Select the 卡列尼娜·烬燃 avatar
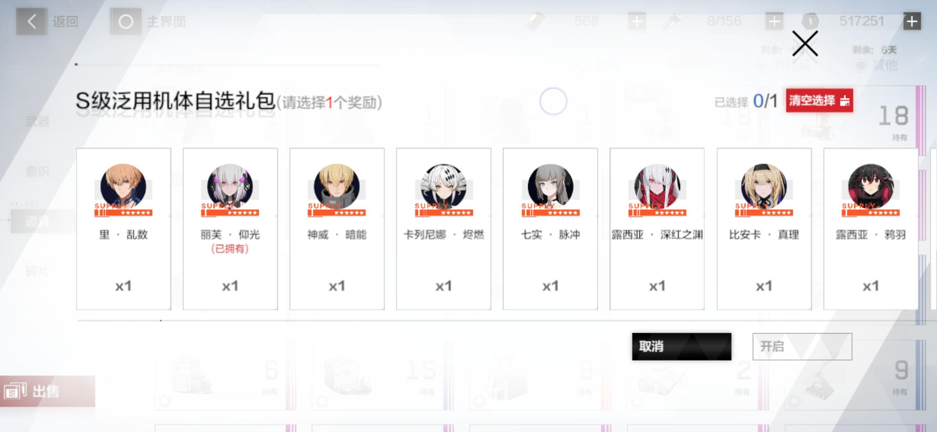This screenshot has height=432, width=937. click(x=443, y=186)
